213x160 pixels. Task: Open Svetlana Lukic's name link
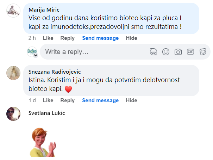tap(46, 113)
